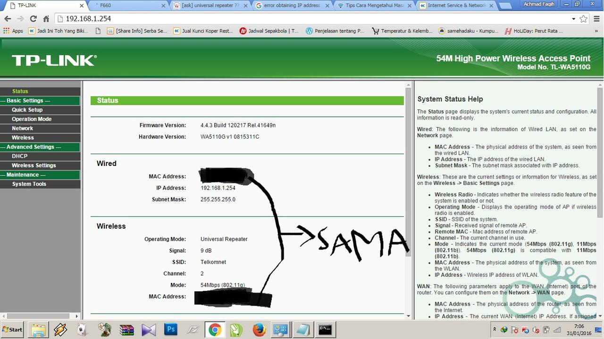
Task: Open Temperatur & Kelemb bookmark
Action: [x=402, y=31]
